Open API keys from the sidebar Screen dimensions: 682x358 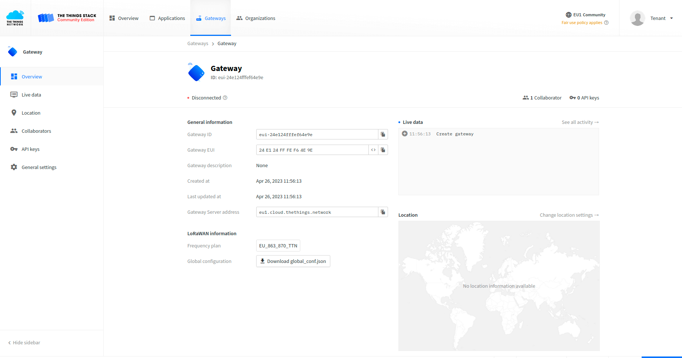click(30, 149)
